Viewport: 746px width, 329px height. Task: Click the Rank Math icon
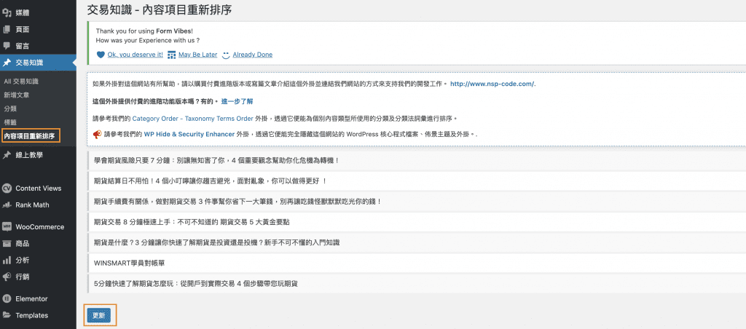tap(7, 205)
